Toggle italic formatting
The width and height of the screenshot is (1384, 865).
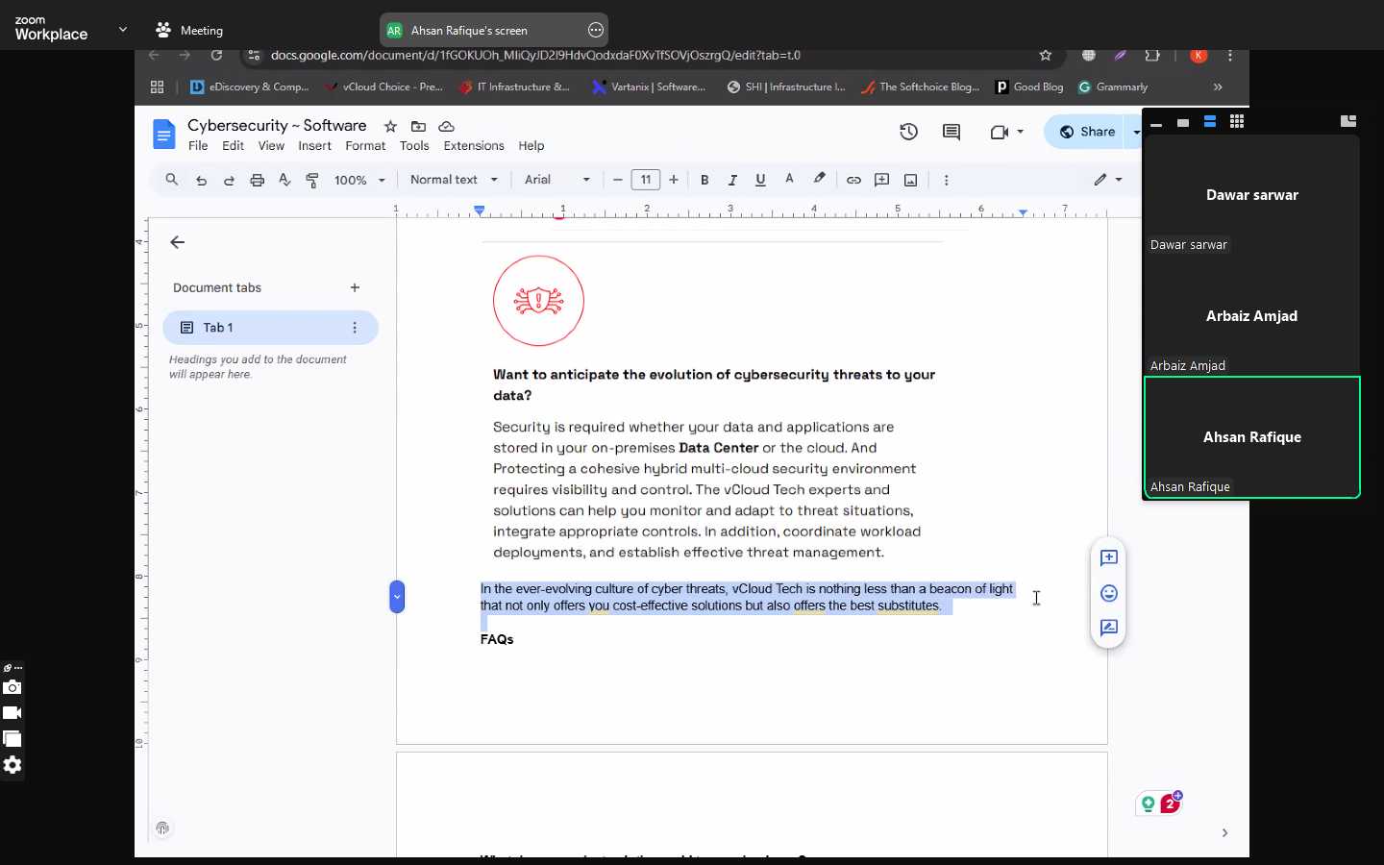coord(732,180)
